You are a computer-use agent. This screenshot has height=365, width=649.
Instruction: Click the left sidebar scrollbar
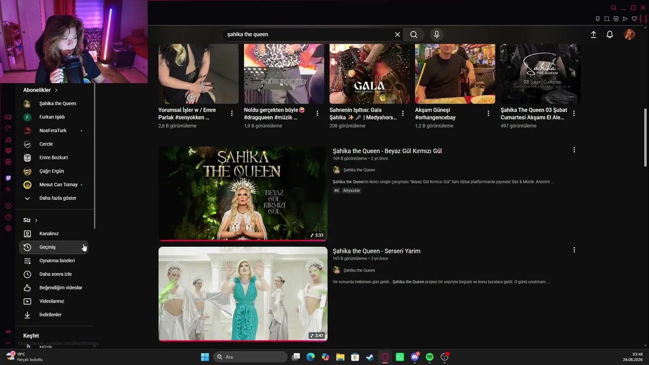(x=95, y=157)
